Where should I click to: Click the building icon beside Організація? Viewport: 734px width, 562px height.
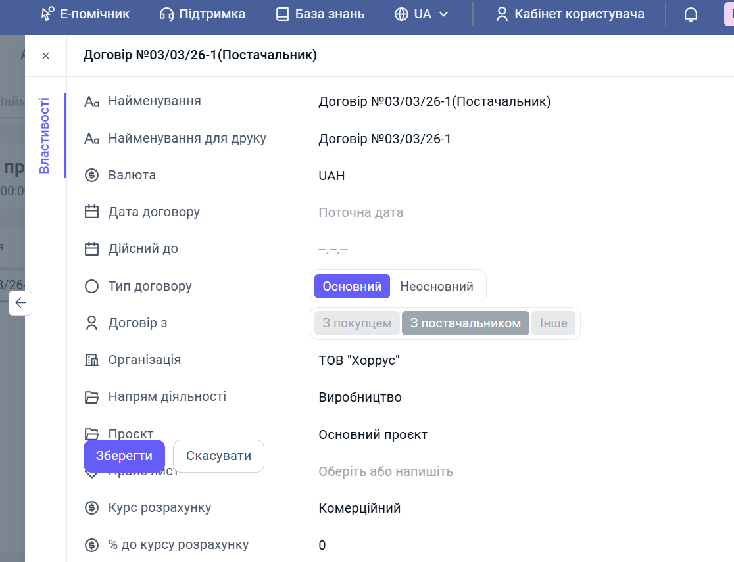91,360
